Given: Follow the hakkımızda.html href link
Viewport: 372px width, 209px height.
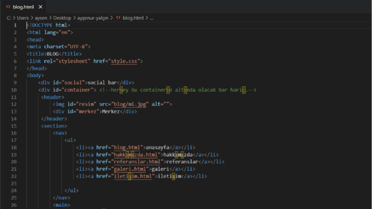Looking at the screenshot, I should [x=136, y=155].
